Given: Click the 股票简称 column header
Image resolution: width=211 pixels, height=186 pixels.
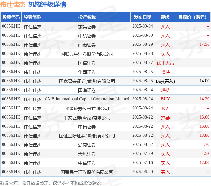Looking at the screenshot, I should 32,17.
